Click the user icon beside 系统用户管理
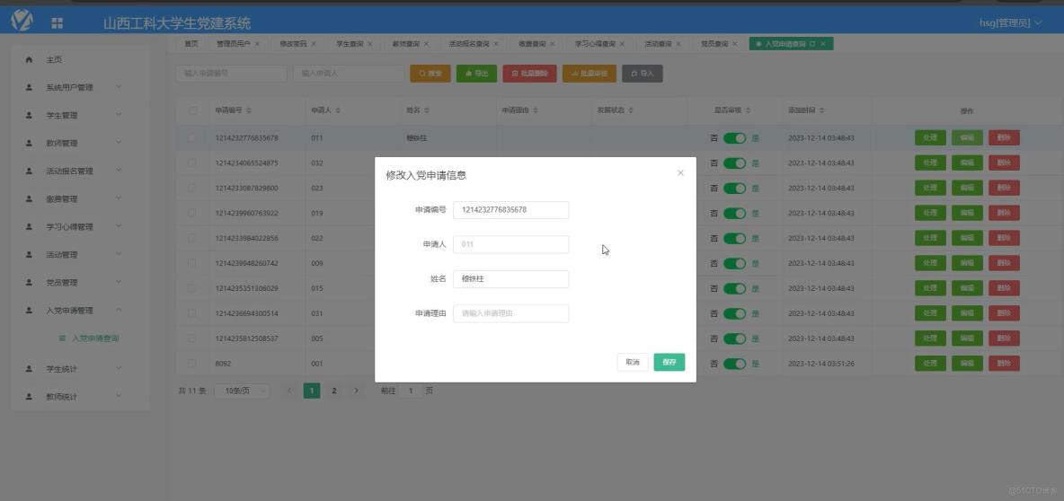This screenshot has height=501, width=1064. click(29, 87)
